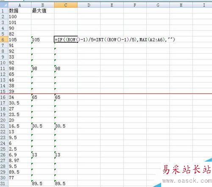Viewport: 212px width, 187px height.
Task: Select column B header
Action: click(43, 5)
